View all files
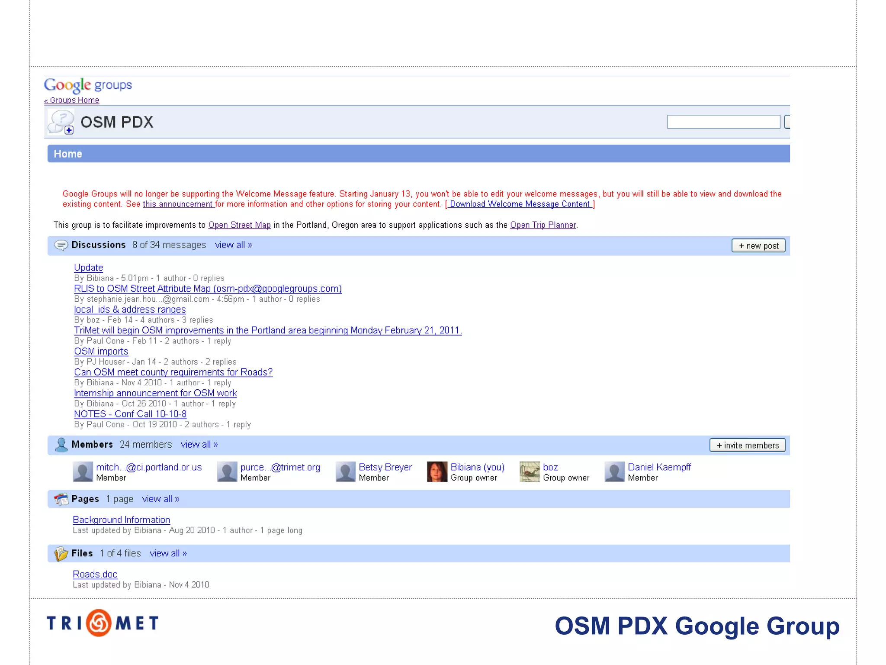886x665 pixels. 168,554
